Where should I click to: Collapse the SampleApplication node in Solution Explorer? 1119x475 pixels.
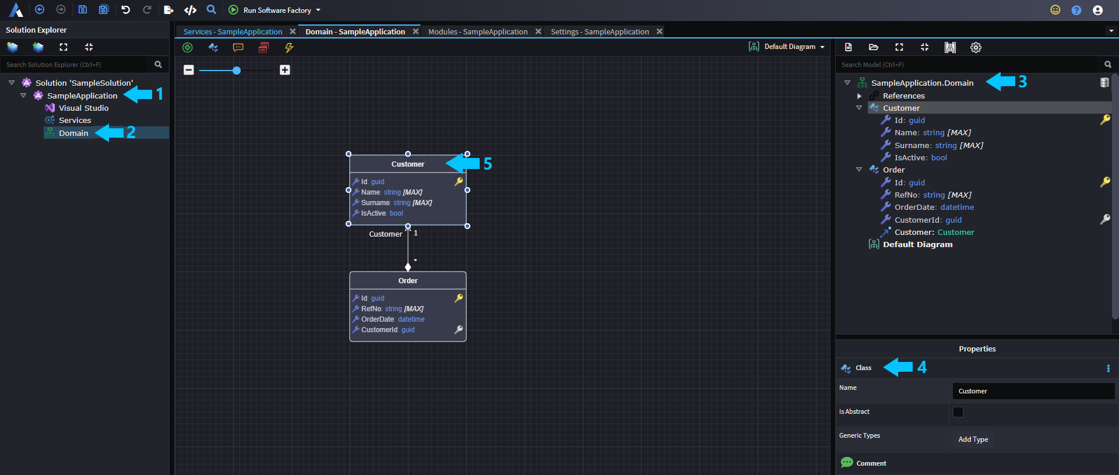23,96
